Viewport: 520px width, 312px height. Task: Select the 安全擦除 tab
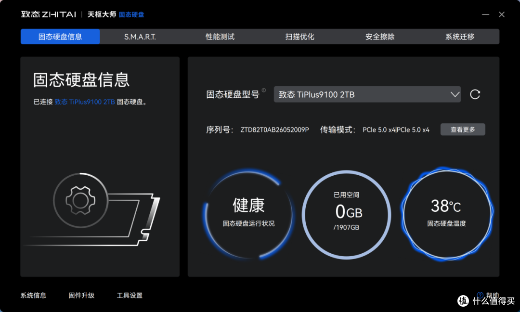click(x=380, y=37)
